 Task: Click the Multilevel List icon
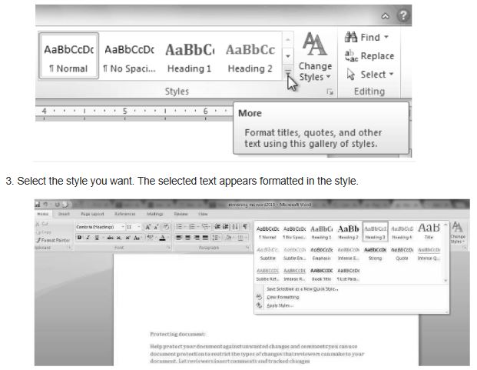[205, 227]
